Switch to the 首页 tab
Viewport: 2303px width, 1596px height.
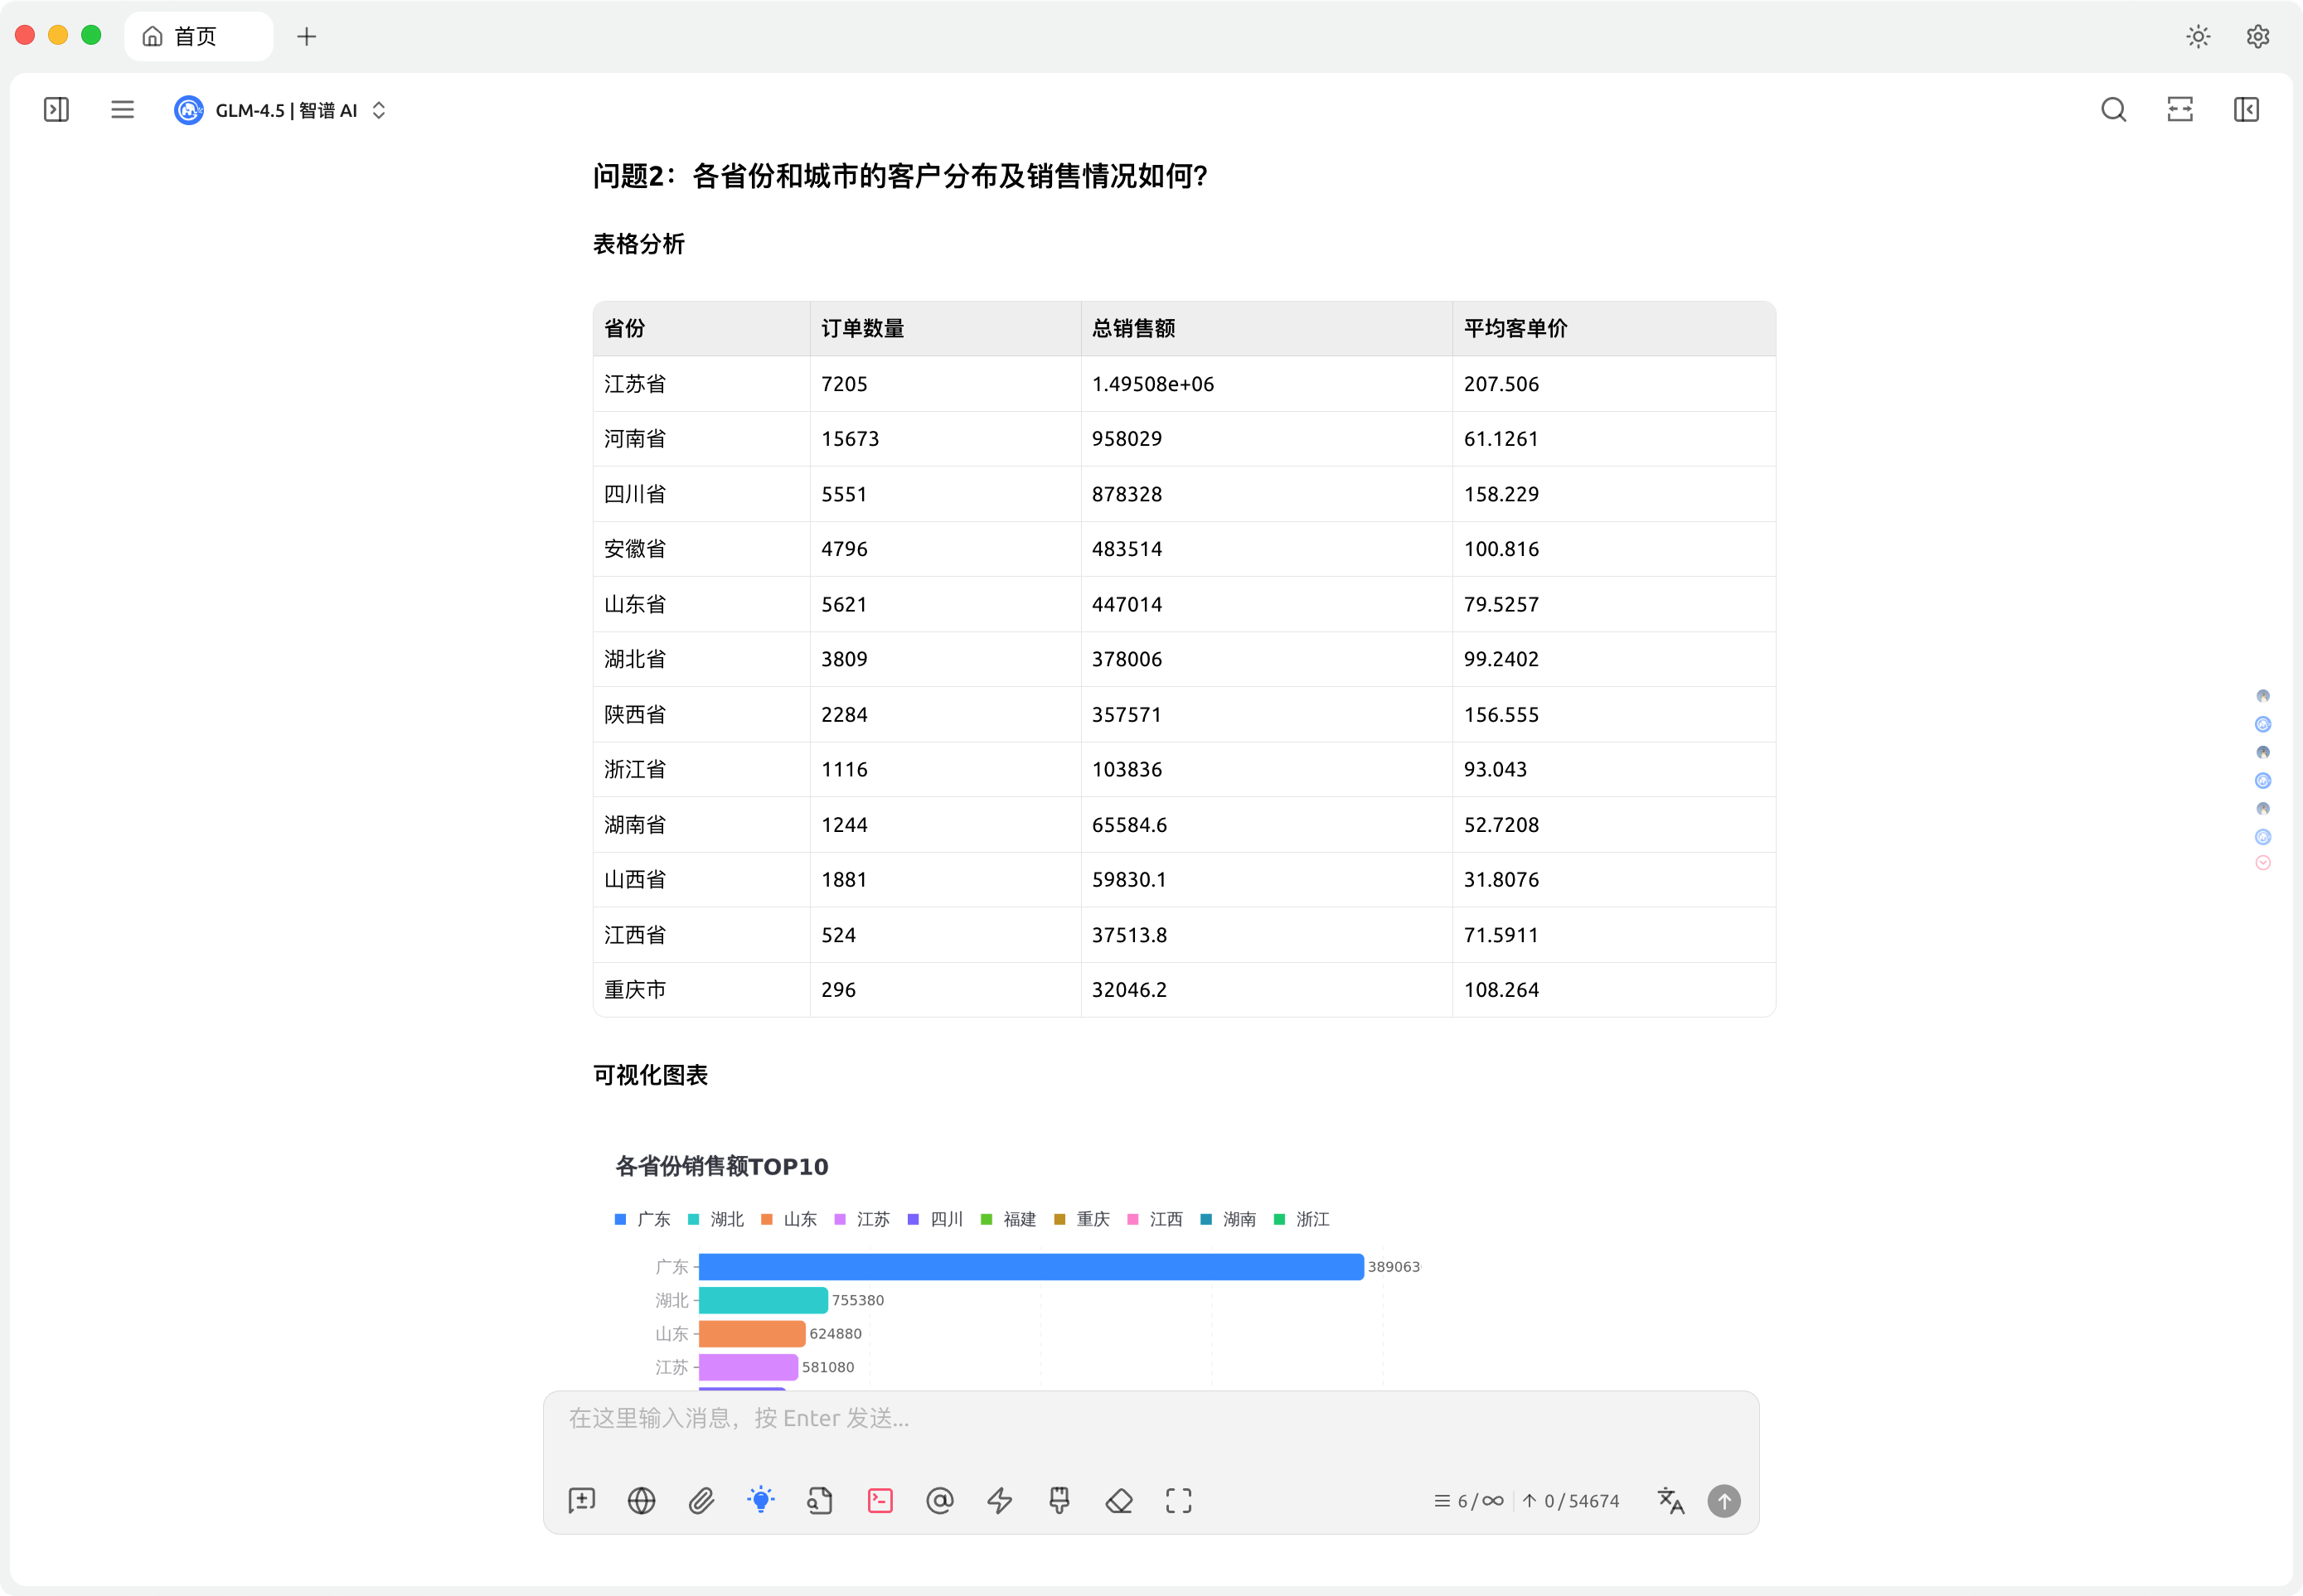pos(198,35)
